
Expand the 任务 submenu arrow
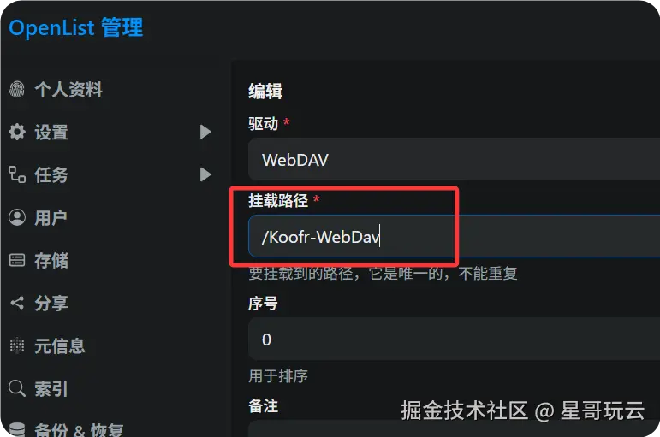205,174
